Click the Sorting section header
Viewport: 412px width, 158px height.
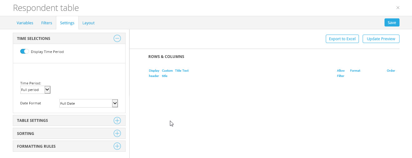(26, 133)
